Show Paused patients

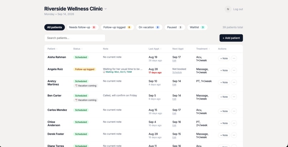click(x=175, y=27)
